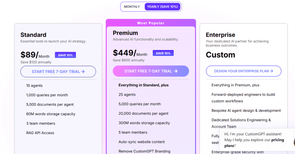Click the Most Popular banner
The width and height of the screenshot is (295, 154).
click(151, 23)
